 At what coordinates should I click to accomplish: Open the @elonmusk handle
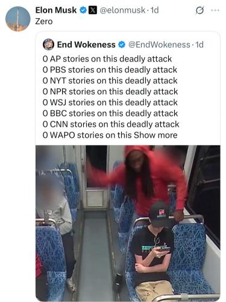(x=122, y=10)
